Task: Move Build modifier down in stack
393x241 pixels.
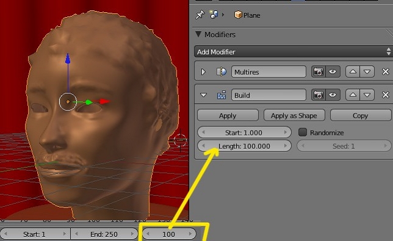Action: click(x=367, y=95)
